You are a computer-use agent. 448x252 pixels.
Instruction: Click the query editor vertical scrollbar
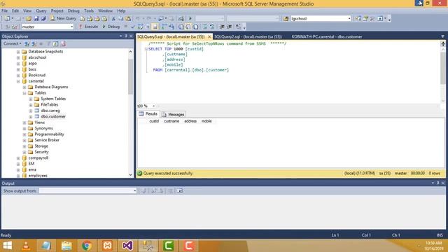(x=443, y=68)
